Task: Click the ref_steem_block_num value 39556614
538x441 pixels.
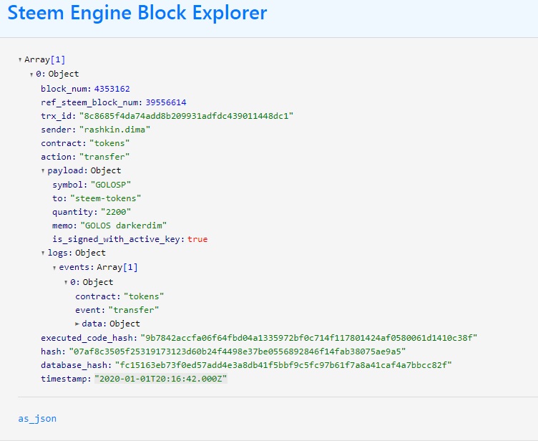Action: click(x=166, y=102)
